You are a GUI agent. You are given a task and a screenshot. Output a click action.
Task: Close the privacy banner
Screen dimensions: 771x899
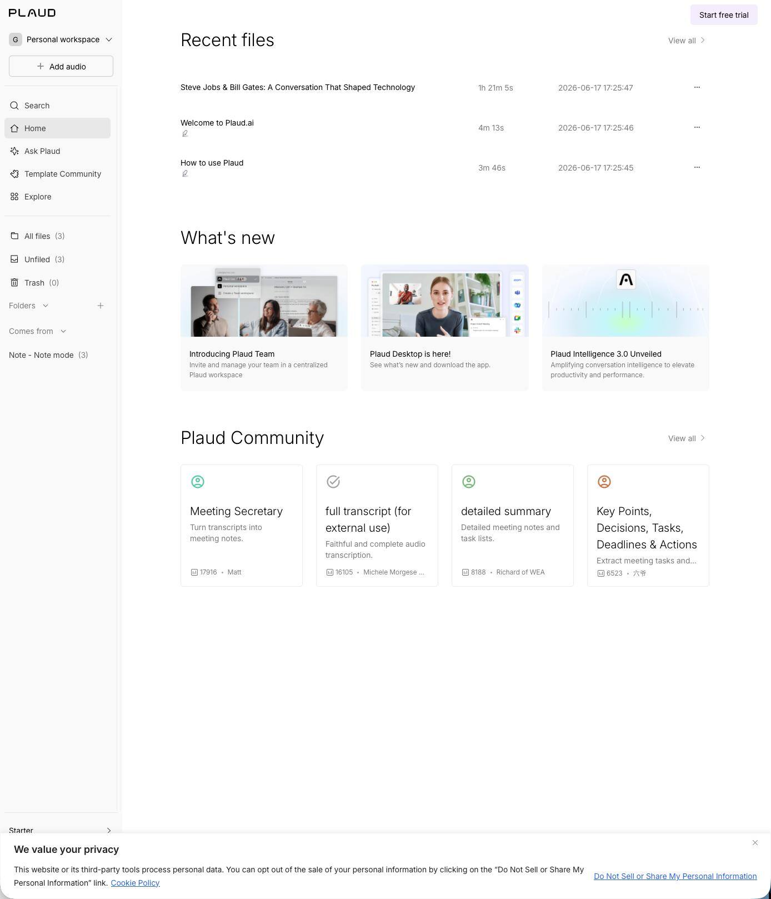pyautogui.click(x=755, y=843)
